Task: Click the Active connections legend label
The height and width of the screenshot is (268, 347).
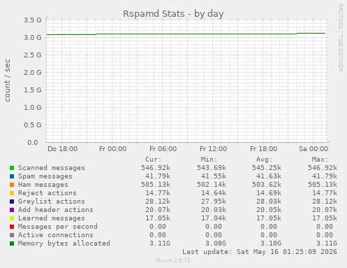Action: (56, 235)
